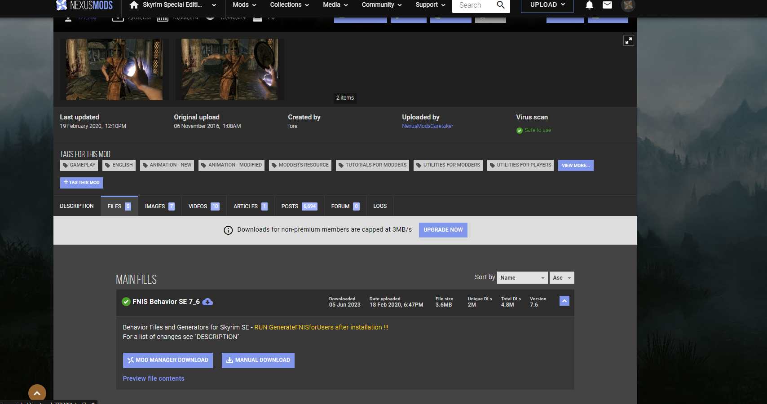Select the UTILITIES FOR PLAYERS tag
767x404 pixels.
pos(520,165)
